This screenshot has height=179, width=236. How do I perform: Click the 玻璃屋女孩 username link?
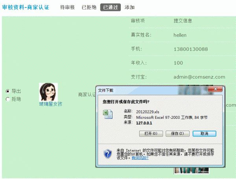(50, 104)
